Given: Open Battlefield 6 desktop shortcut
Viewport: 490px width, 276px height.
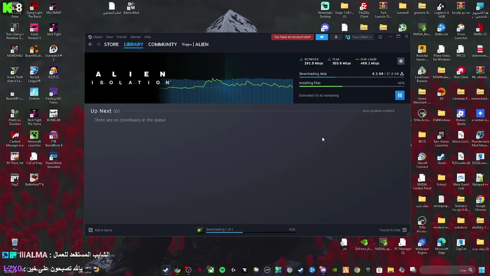Looking at the screenshot, I should [34, 180].
